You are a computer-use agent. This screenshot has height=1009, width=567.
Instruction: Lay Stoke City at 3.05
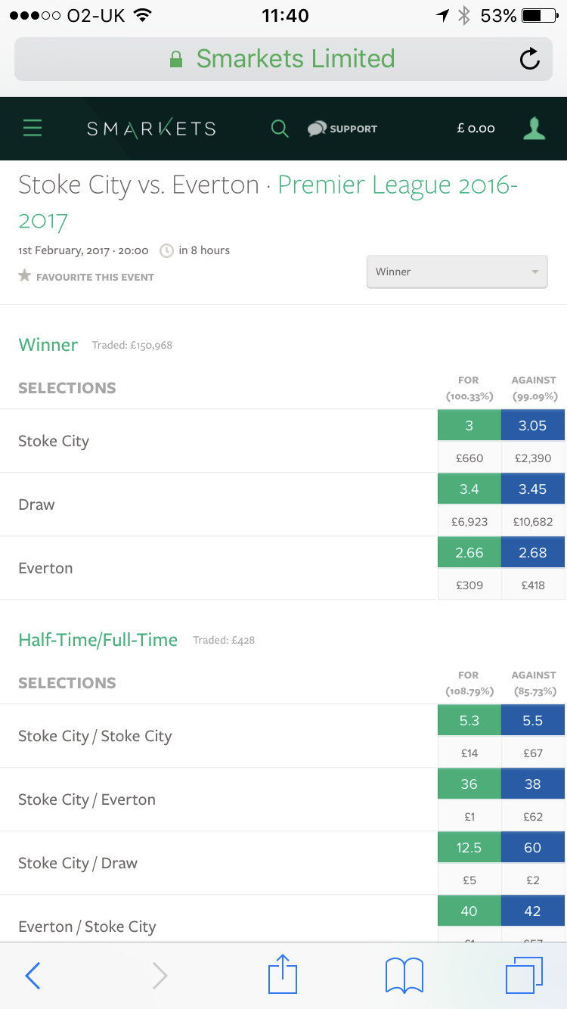point(532,426)
